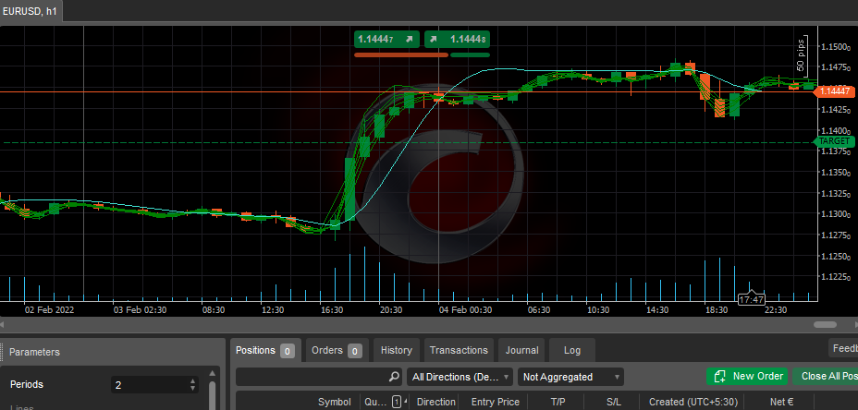Click the 1.1475 price axis label
Viewport: 858px width, 410px height.
pyautogui.click(x=836, y=67)
